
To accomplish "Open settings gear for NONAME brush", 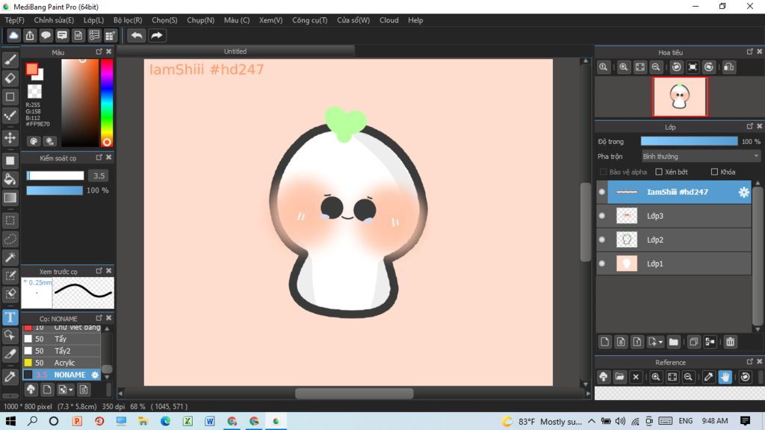I will [95, 375].
